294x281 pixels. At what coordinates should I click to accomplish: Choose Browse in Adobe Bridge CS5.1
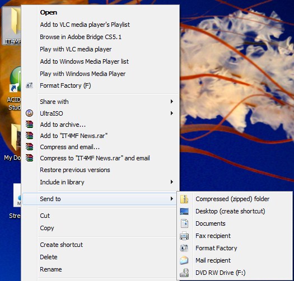pyautogui.click(x=100, y=37)
